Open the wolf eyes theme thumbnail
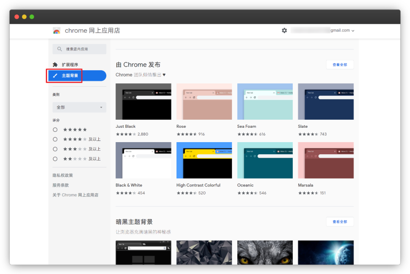 tap(265, 253)
